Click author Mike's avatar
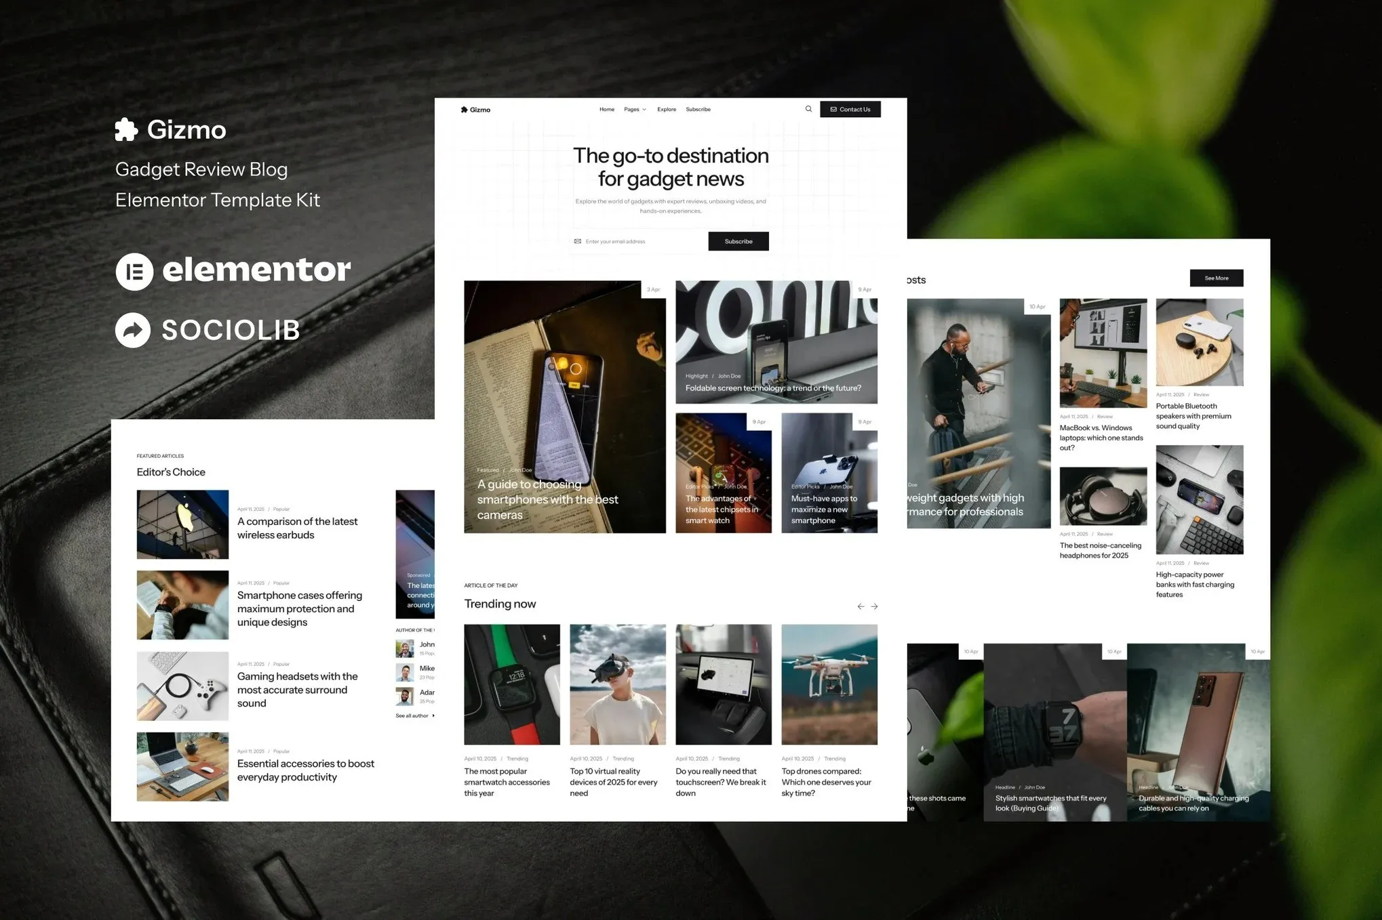The image size is (1382, 920). (x=405, y=672)
